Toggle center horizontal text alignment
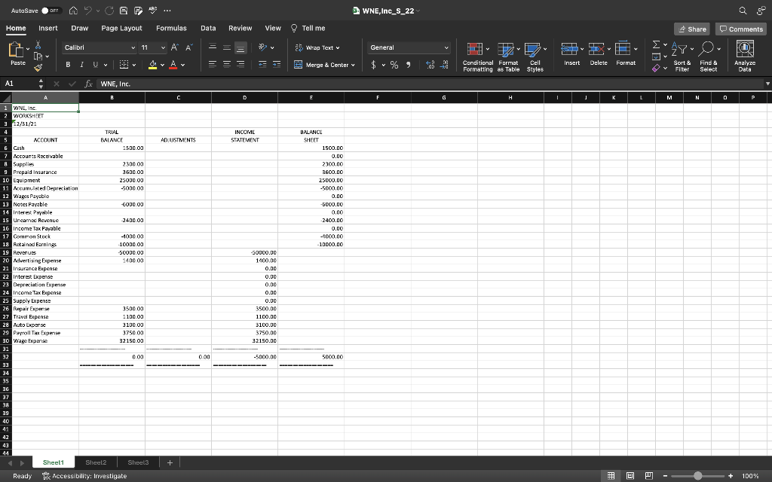The image size is (772, 482). (x=226, y=65)
